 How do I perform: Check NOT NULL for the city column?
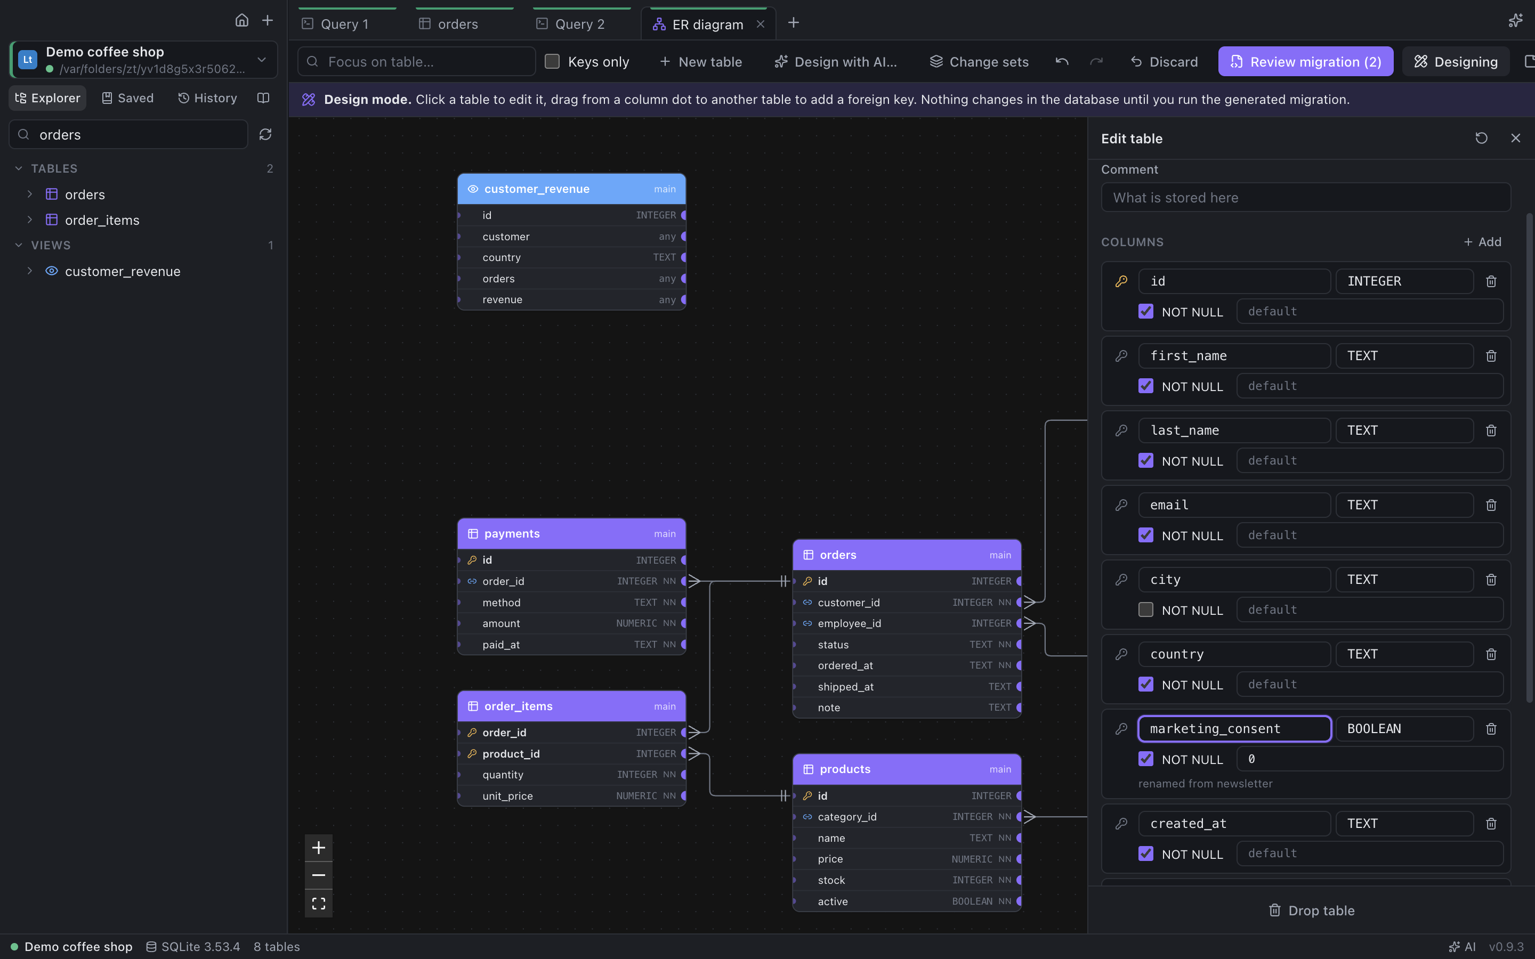1145,609
